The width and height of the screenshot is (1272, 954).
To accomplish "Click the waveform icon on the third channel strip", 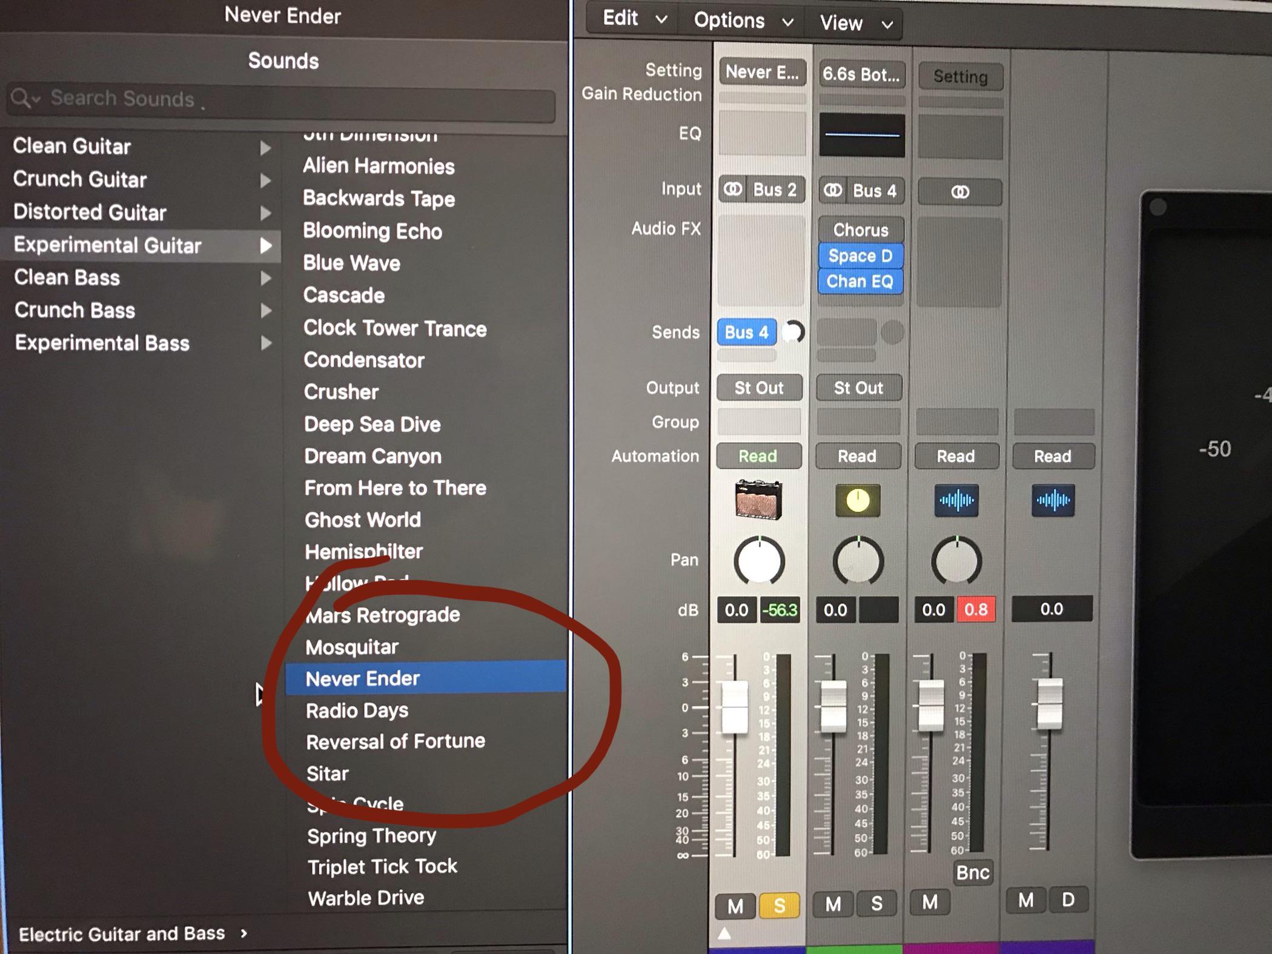I will pyautogui.click(x=956, y=500).
